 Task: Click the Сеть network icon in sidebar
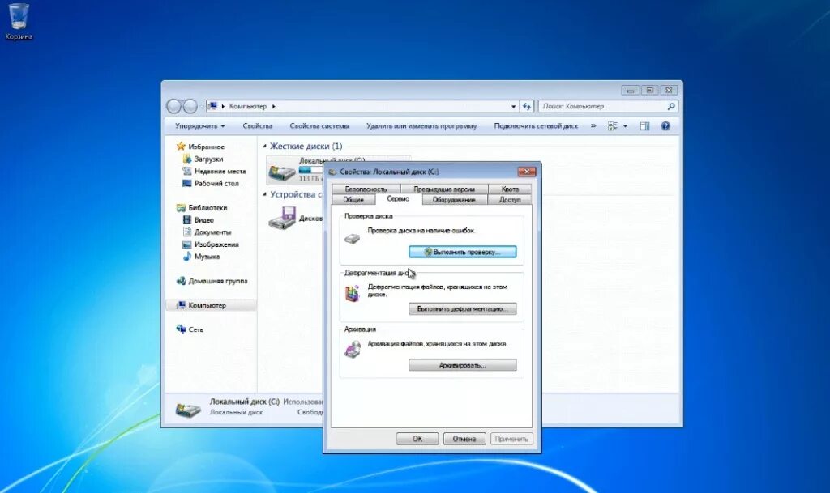[x=181, y=329]
